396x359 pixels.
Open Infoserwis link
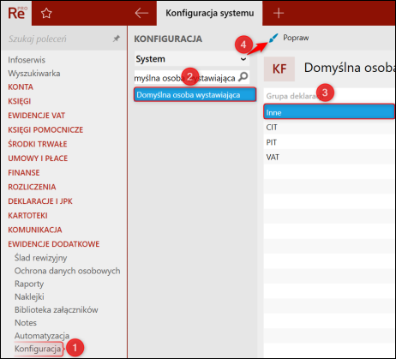[27, 60]
